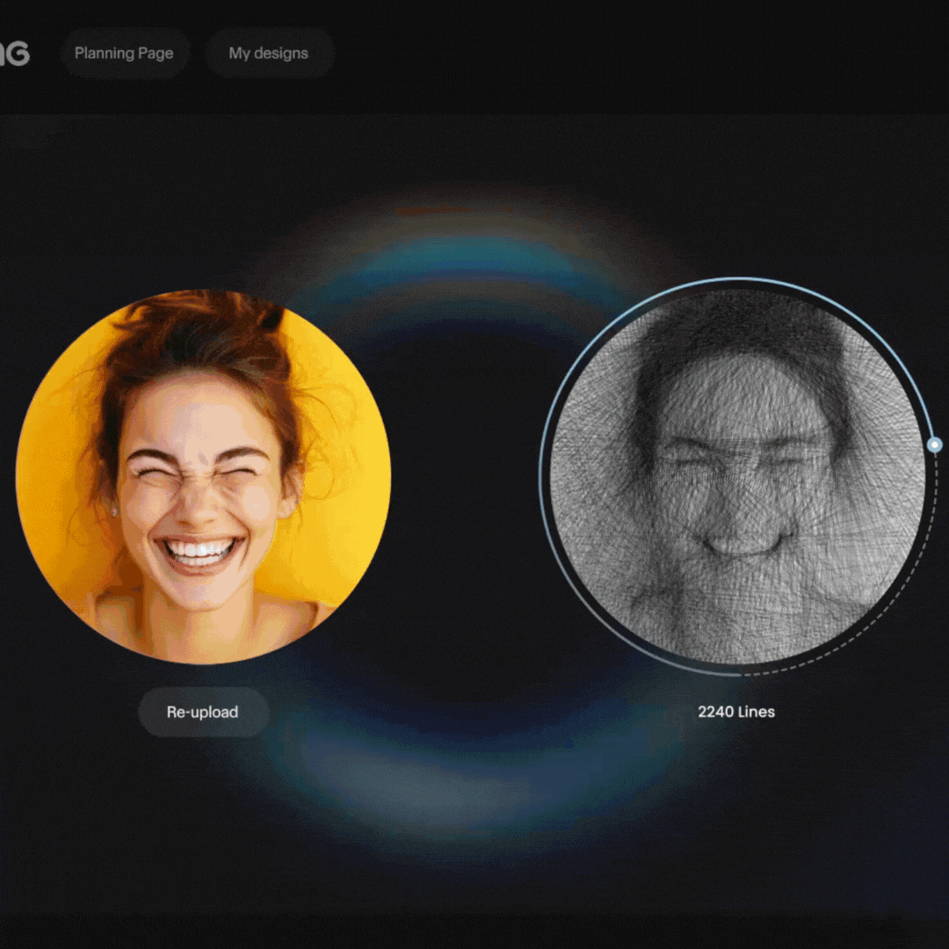Select the smiling woman's original photo
The width and height of the screenshot is (949, 949).
tap(203, 477)
